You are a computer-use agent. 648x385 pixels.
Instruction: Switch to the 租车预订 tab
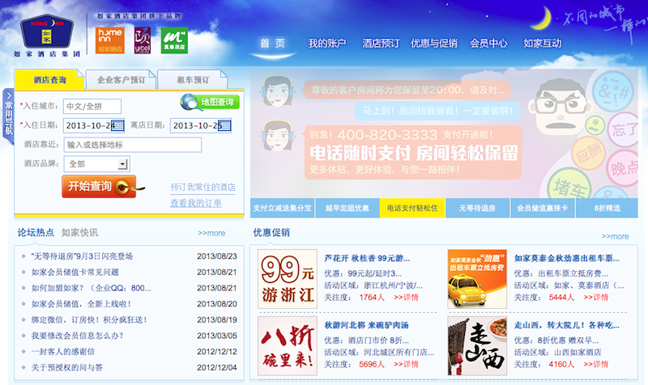[x=193, y=79]
